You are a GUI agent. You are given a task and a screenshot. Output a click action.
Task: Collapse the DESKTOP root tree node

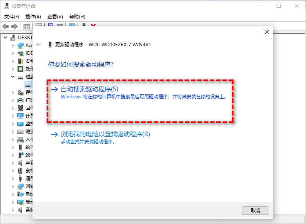click(x=5, y=38)
